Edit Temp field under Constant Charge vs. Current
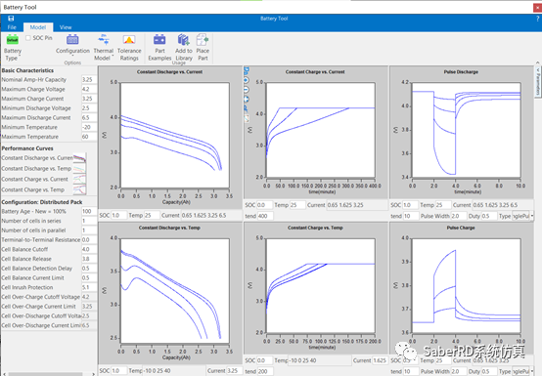This screenshot has height=376, width=542. (297, 205)
